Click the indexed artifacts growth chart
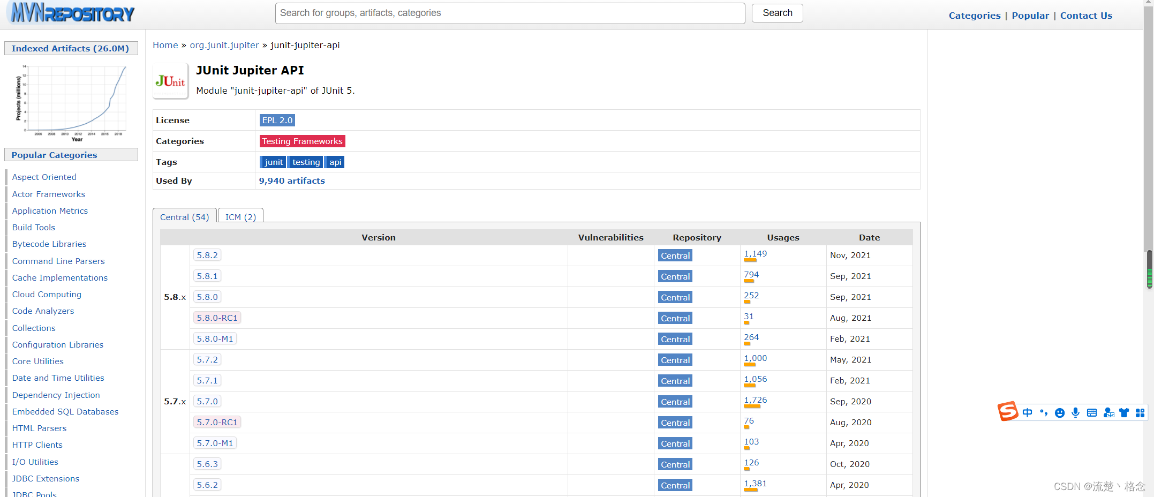This screenshot has width=1154, height=497. click(x=71, y=102)
